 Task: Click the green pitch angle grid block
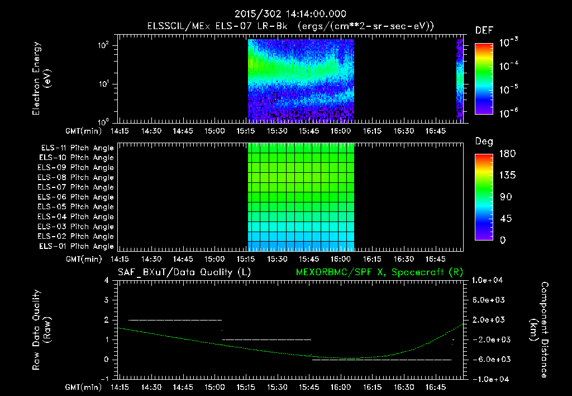[x=301, y=197]
